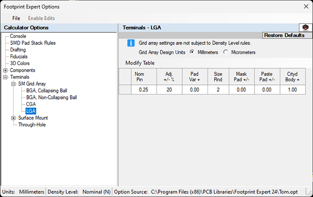Close the Footprint Expert Options window
The image size is (313, 197).
pyautogui.click(x=306, y=7)
